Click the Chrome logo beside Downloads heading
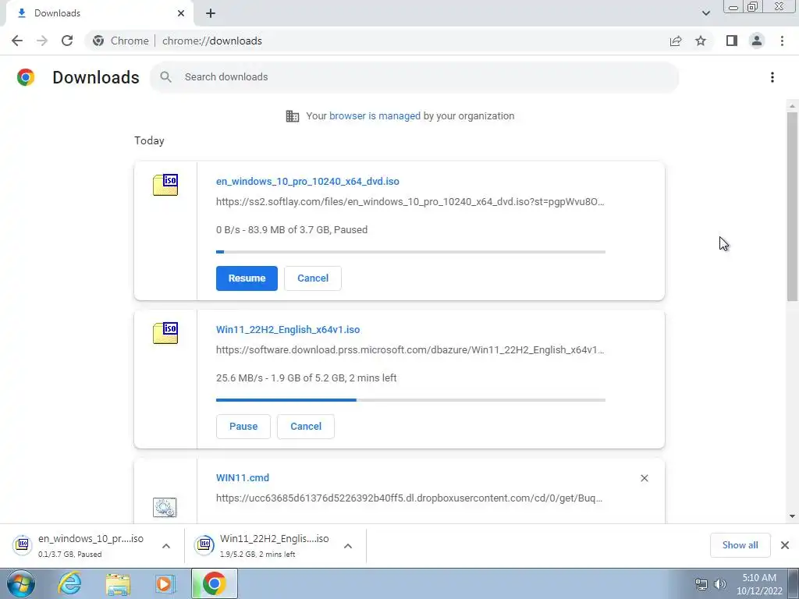This screenshot has height=599, width=799. tap(26, 77)
